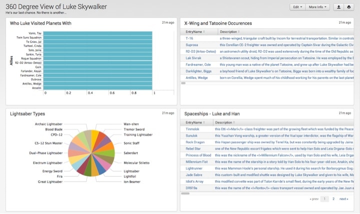Click the Anselm bar in chart
360x214 pixels.
coord(97,87)
